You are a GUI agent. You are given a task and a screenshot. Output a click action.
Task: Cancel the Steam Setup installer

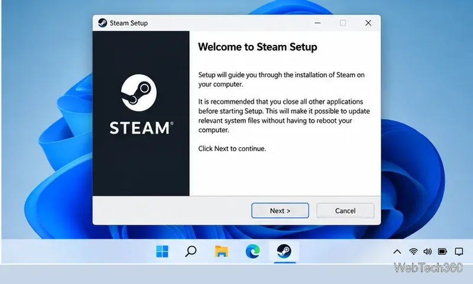pos(345,211)
